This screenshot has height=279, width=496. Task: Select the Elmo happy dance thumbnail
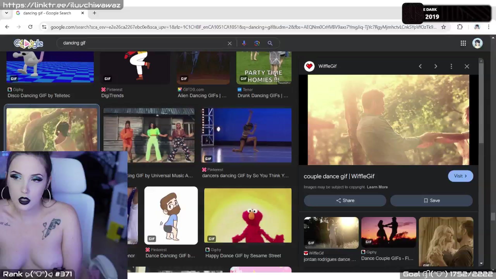tap(248, 215)
